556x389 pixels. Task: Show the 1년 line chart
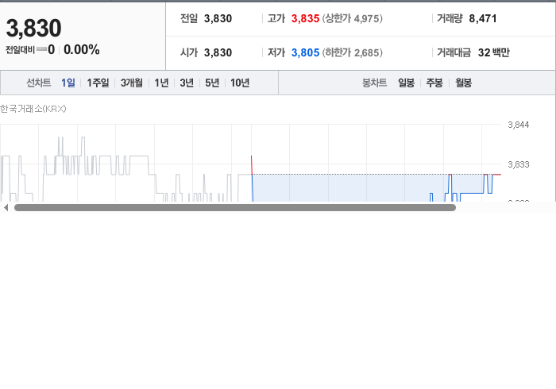161,83
